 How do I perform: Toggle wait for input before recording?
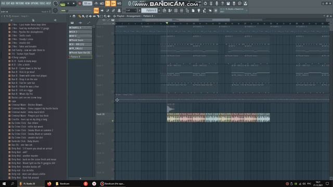102,4
